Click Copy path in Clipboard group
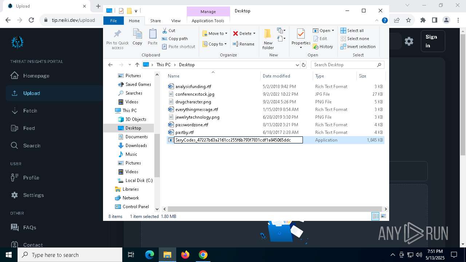This screenshot has height=262, width=466. coord(175,39)
